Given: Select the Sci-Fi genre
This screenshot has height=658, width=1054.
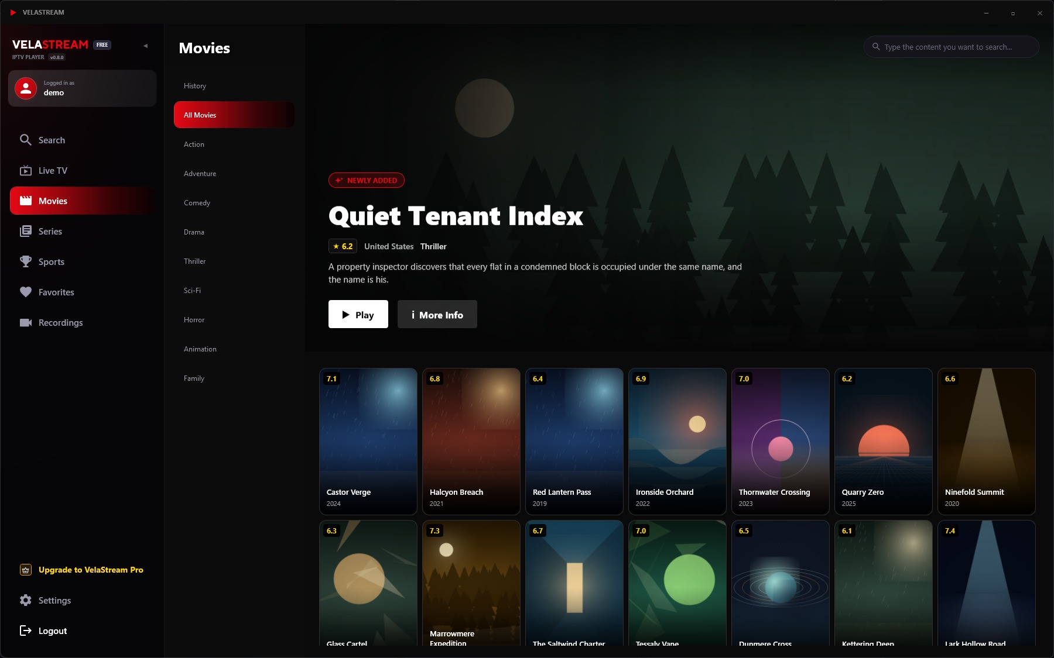Looking at the screenshot, I should 234,290.
